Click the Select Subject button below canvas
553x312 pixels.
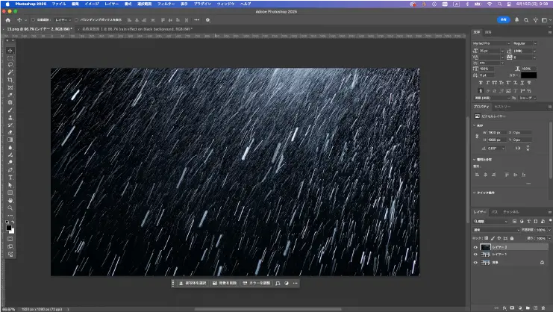(193, 283)
